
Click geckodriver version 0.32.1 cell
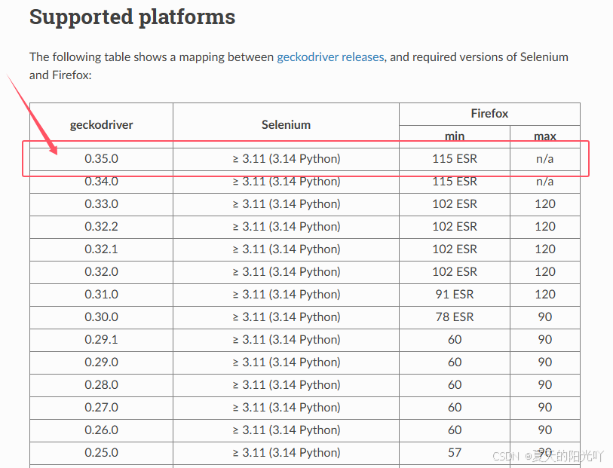[x=101, y=249]
